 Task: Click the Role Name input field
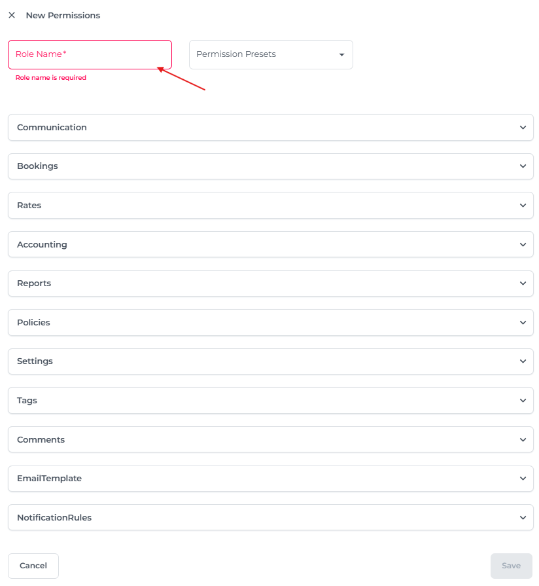point(90,54)
